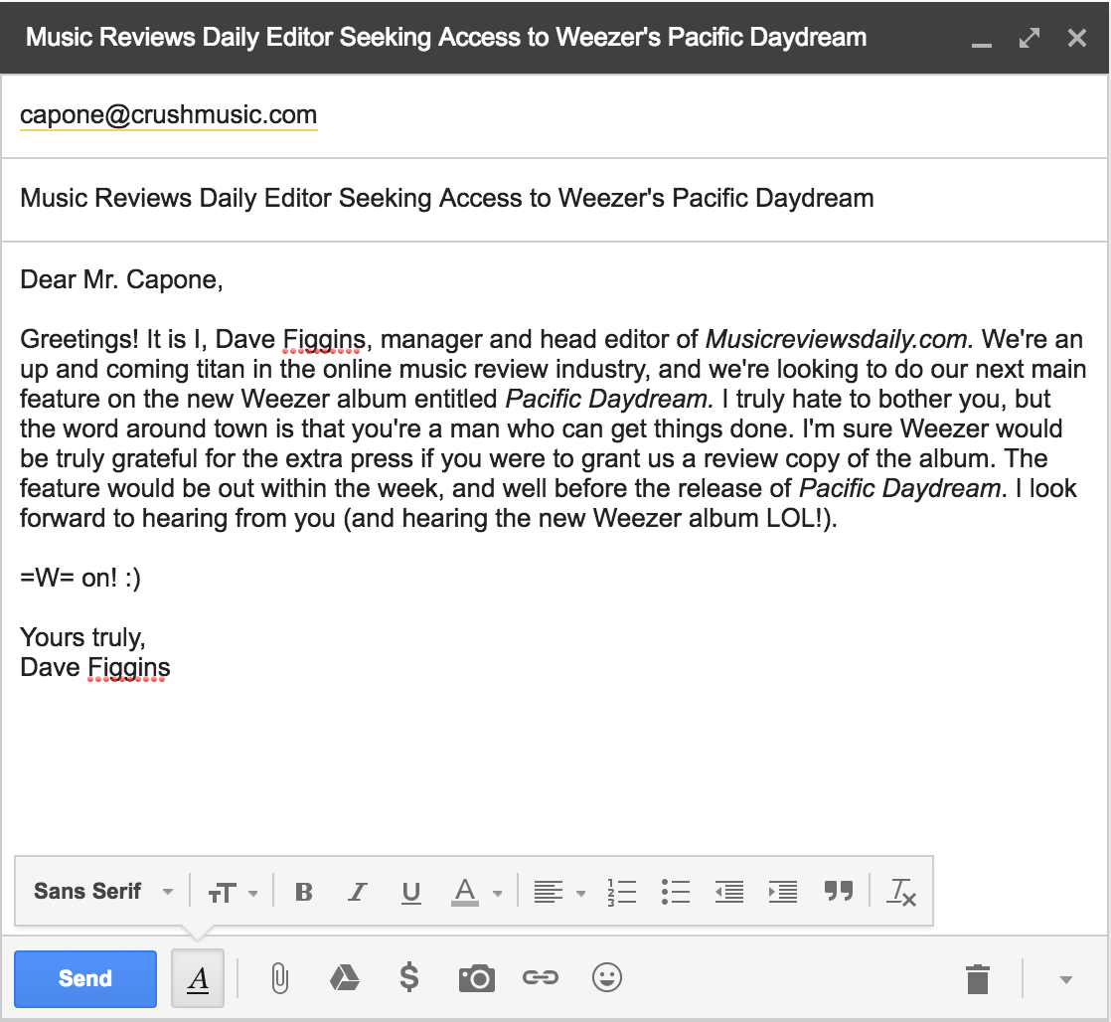Apply block quote formatting

[839, 891]
